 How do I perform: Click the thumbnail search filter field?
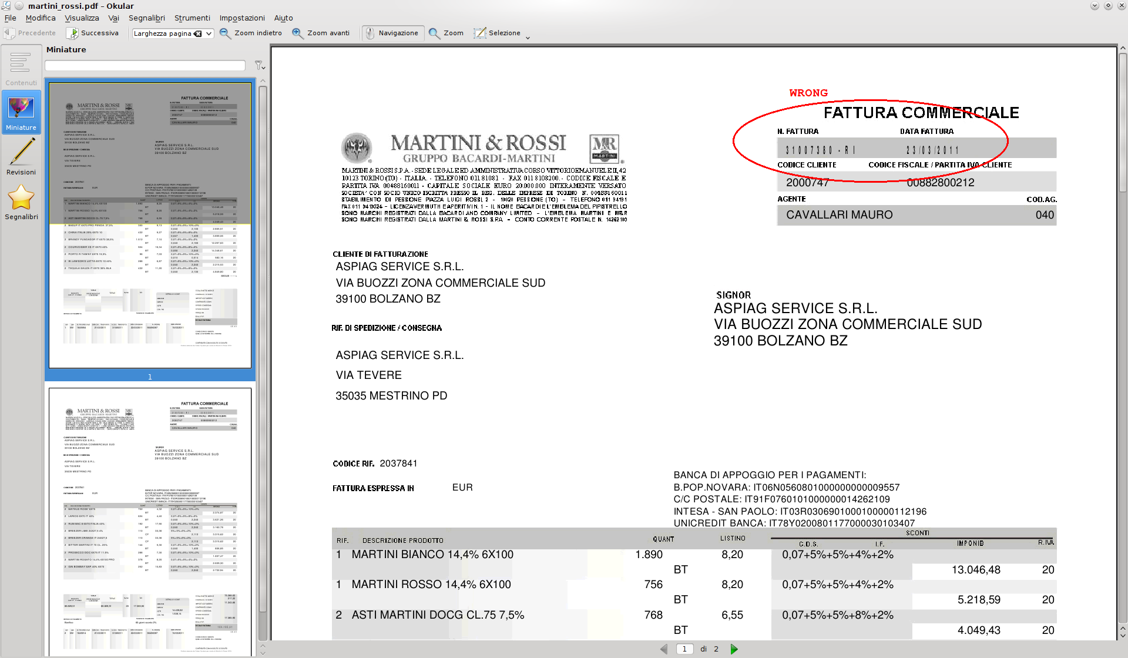click(x=145, y=66)
